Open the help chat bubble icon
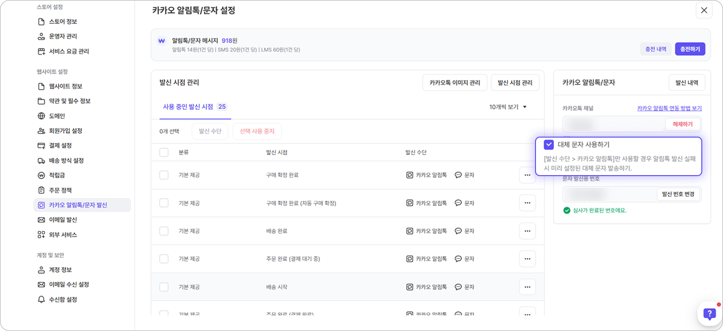 click(x=710, y=314)
